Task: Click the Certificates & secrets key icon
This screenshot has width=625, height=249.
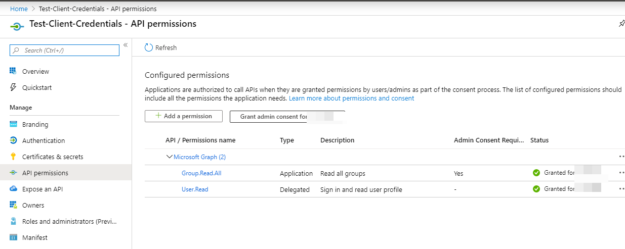Action: pyautogui.click(x=14, y=157)
